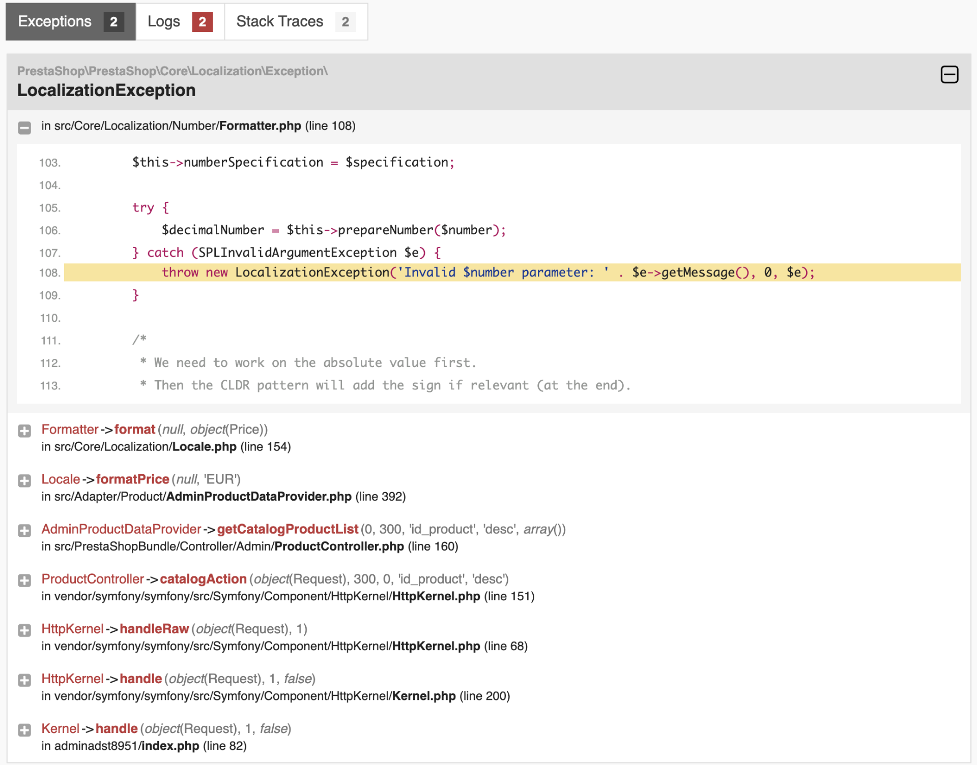
Task: Open AdminProductDataProvider.php line 392 link
Action: tap(258, 497)
